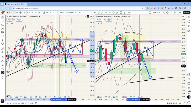Open the patterns tool in left sidebar

click(3, 29)
